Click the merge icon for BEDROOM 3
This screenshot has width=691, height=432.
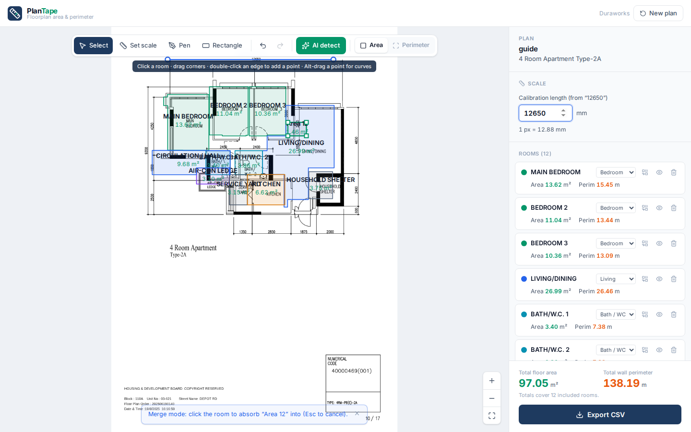coord(645,243)
